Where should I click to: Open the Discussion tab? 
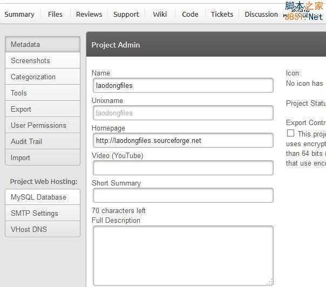pos(261,15)
